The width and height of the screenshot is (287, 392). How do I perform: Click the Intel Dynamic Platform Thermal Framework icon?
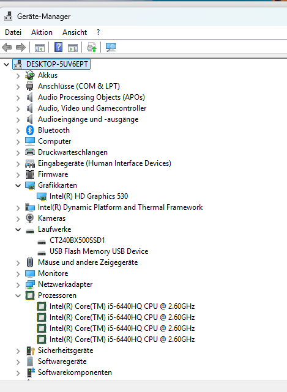[x=30, y=207]
